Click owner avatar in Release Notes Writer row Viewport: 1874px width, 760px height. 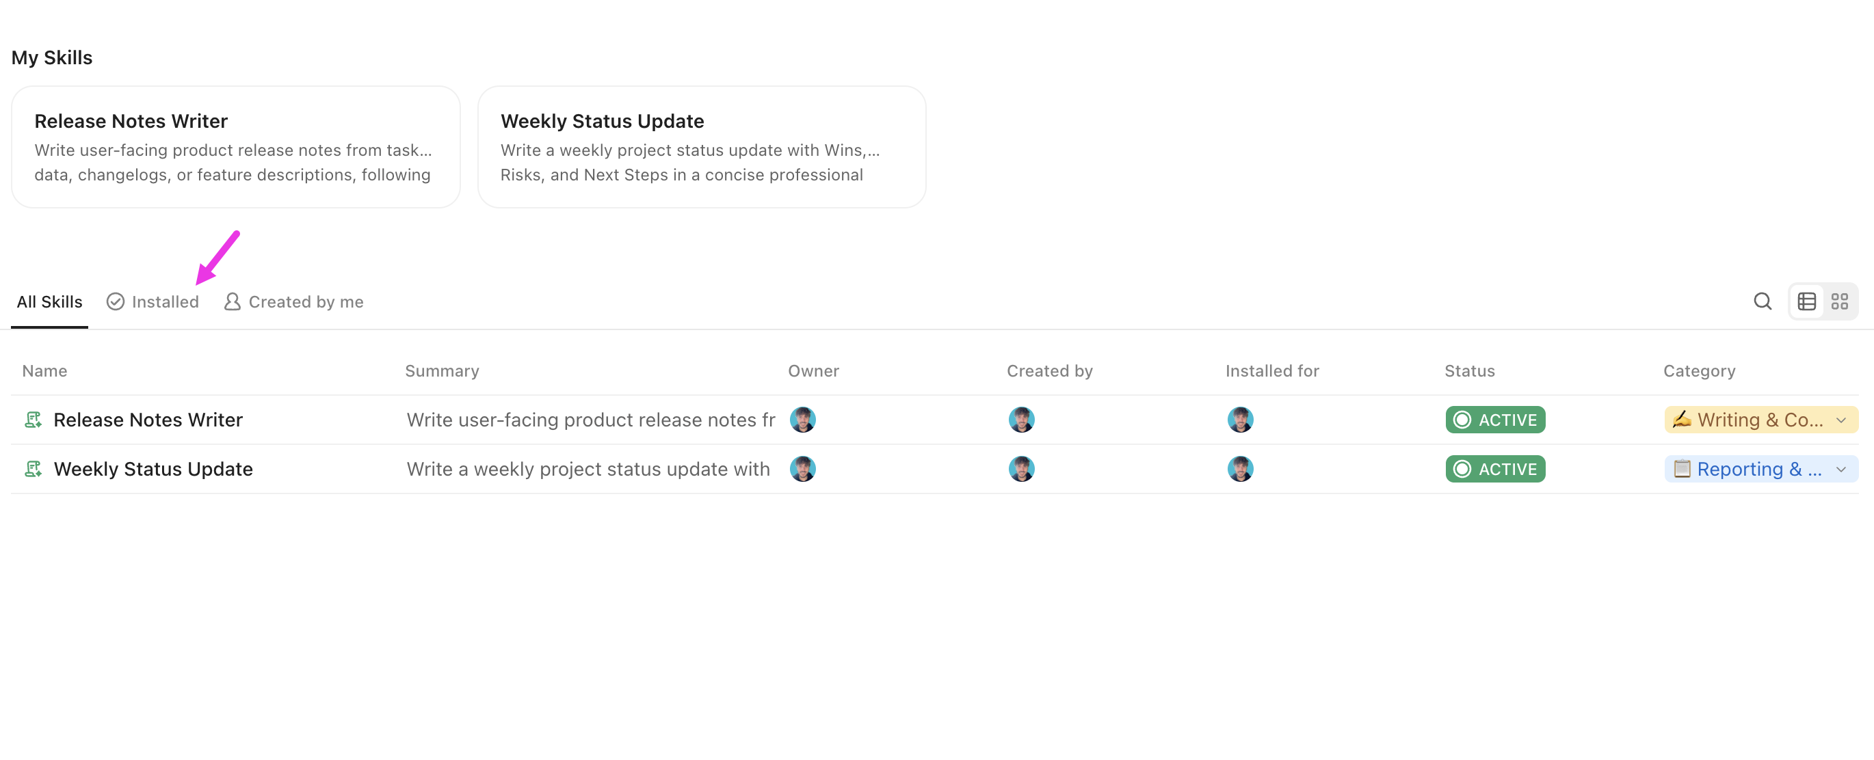[802, 420]
